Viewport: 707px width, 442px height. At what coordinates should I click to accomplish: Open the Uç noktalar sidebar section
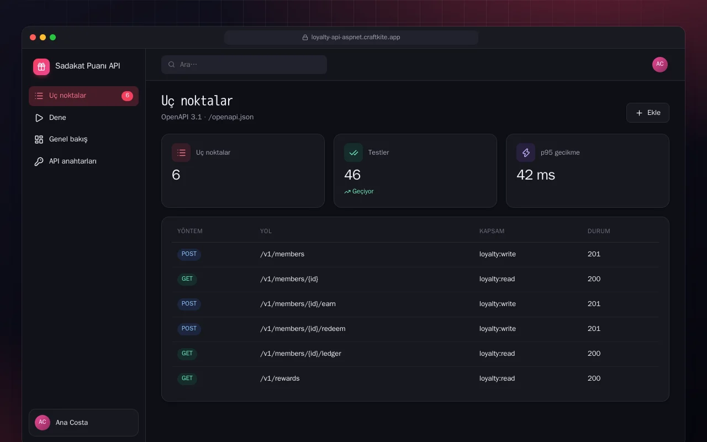(83, 96)
